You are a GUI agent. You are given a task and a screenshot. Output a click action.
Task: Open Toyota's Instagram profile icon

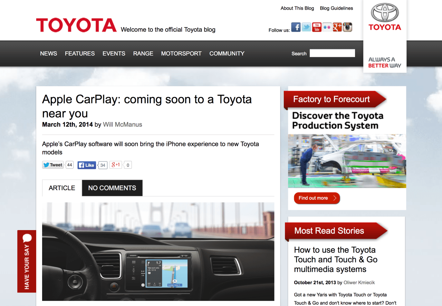347,27
